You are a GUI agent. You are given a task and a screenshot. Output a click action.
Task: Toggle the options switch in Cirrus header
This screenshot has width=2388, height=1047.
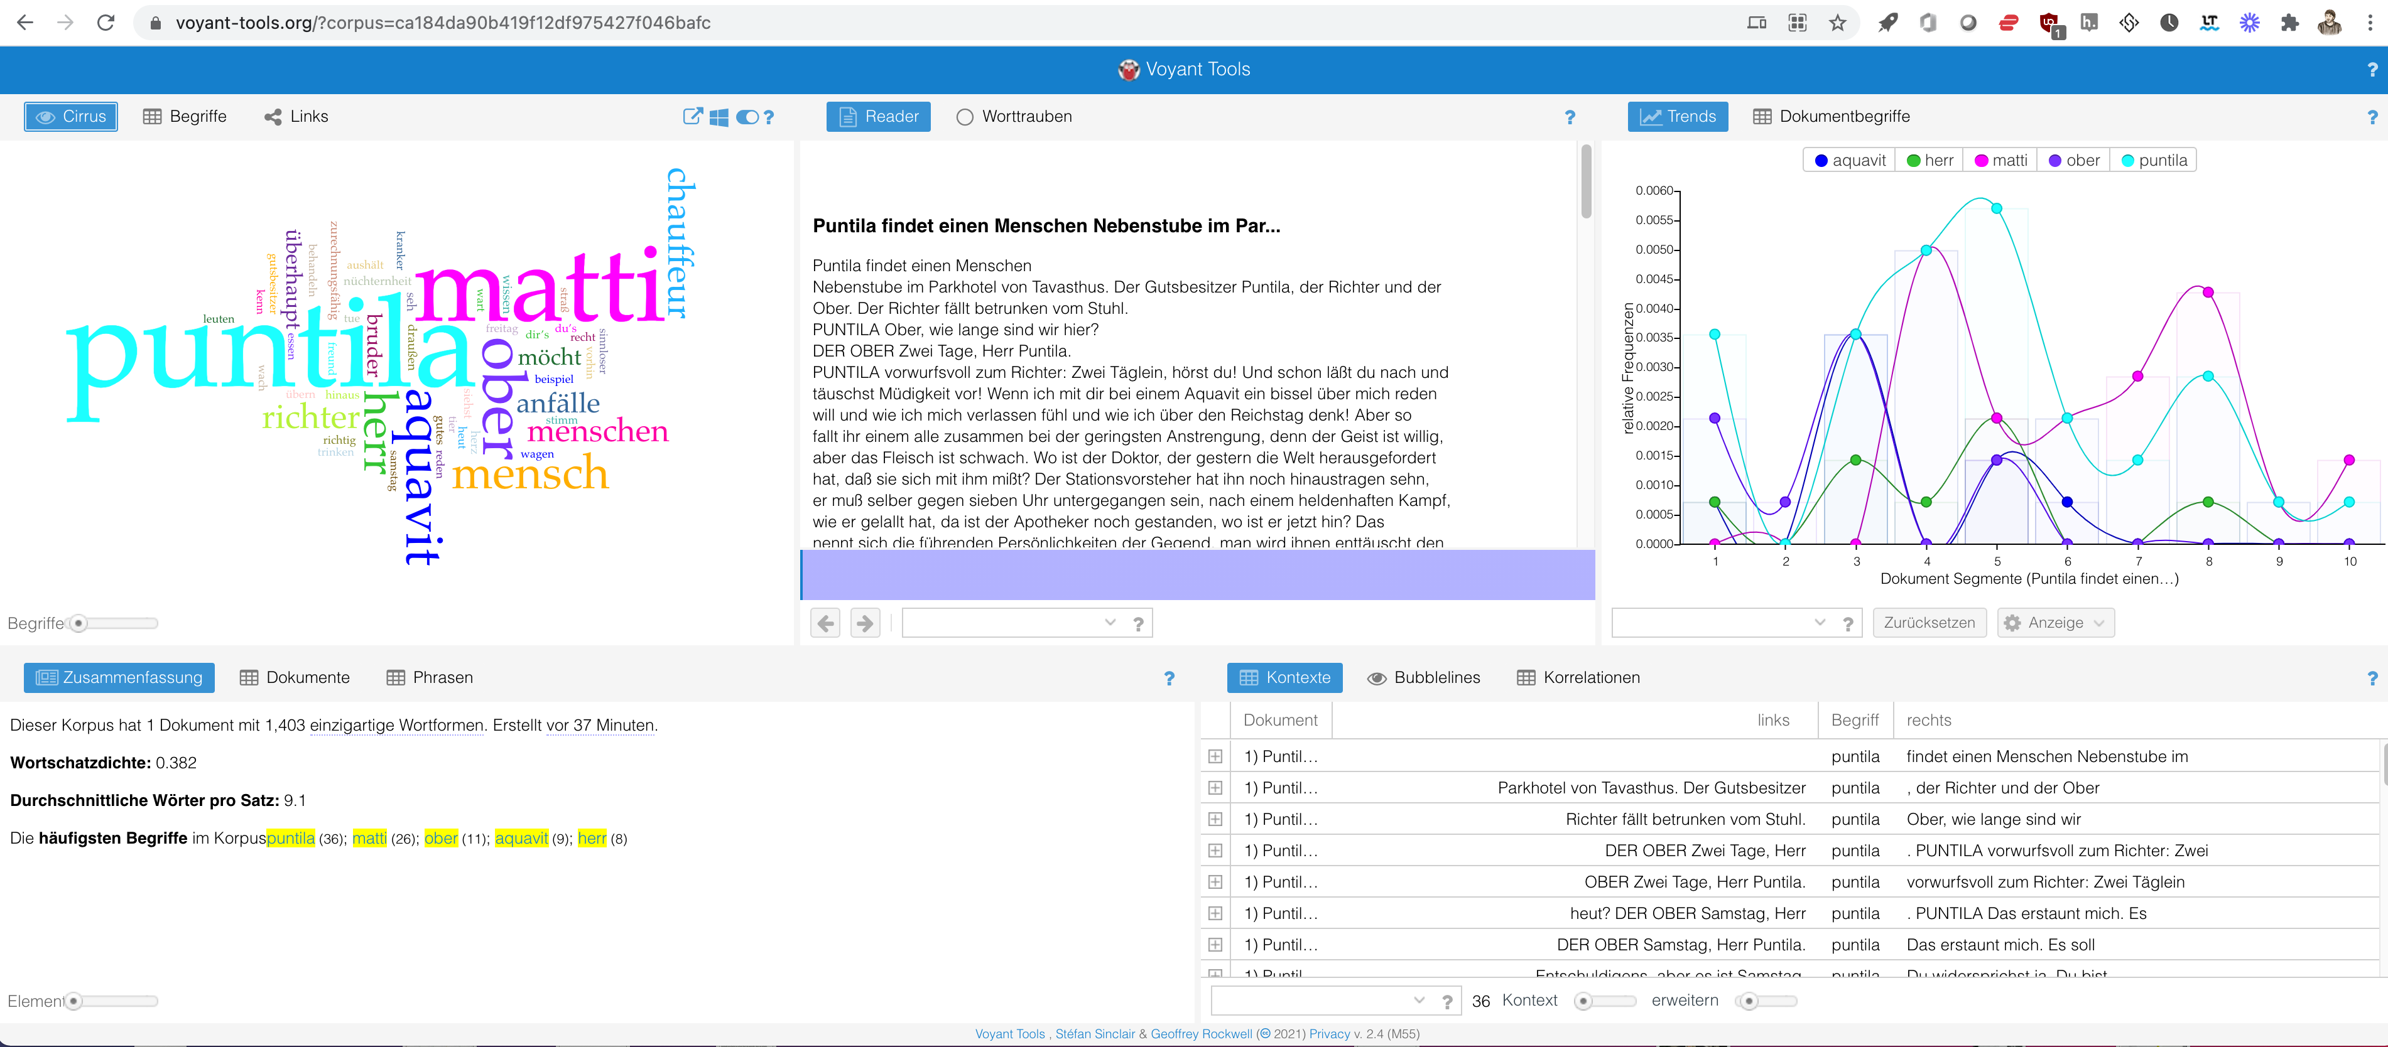(x=746, y=117)
